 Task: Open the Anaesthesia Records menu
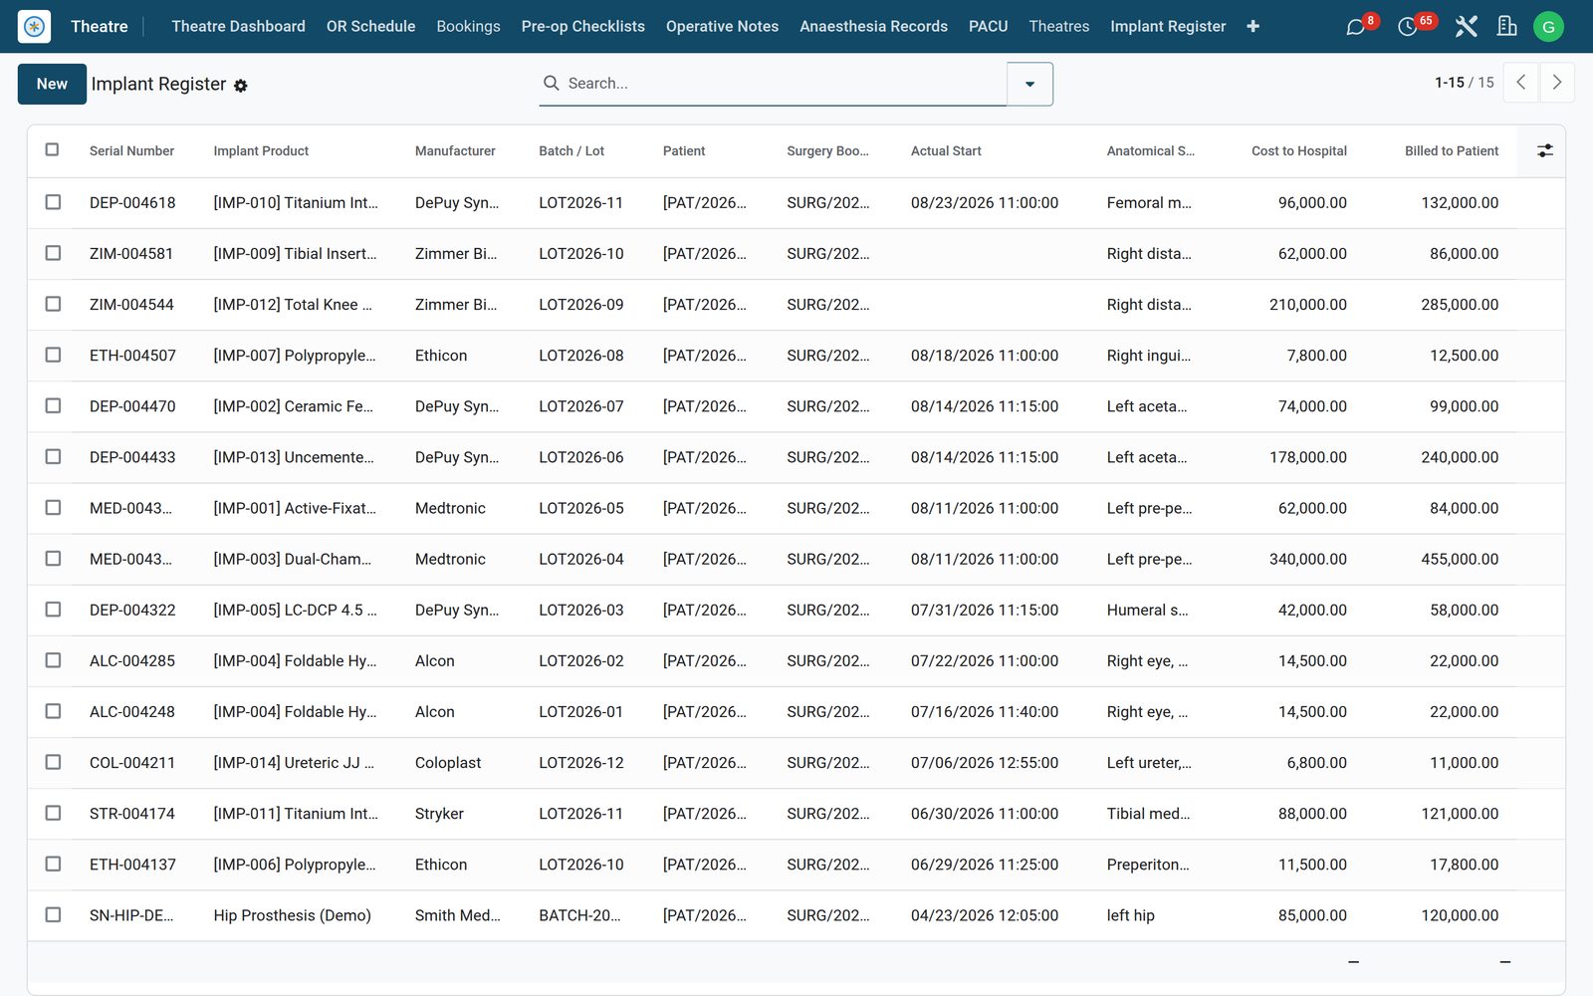(873, 27)
